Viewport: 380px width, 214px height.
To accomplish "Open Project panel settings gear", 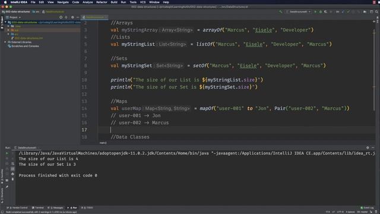I will (72, 17).
